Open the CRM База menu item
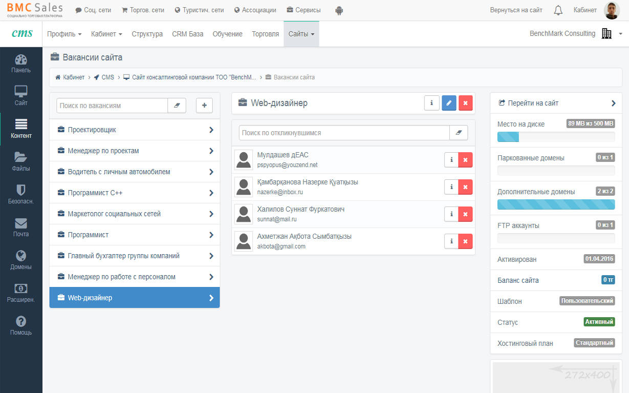 [187, 34]
